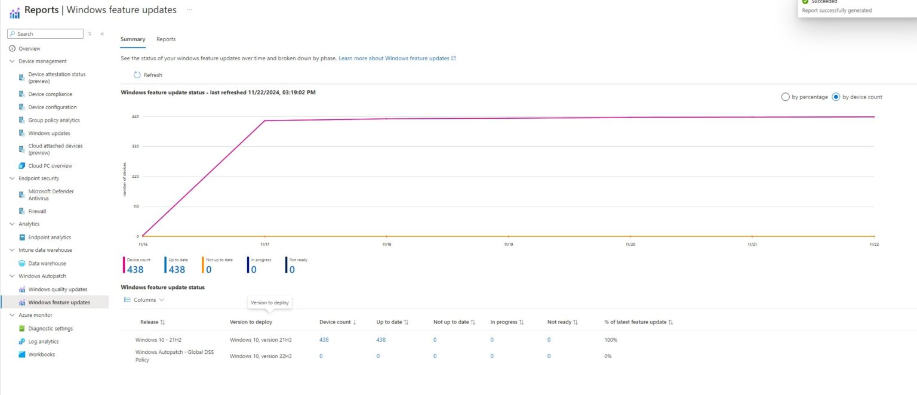917x395 pixels.
Task: Open Windows quality updates report
Action: tap(58, 289)
